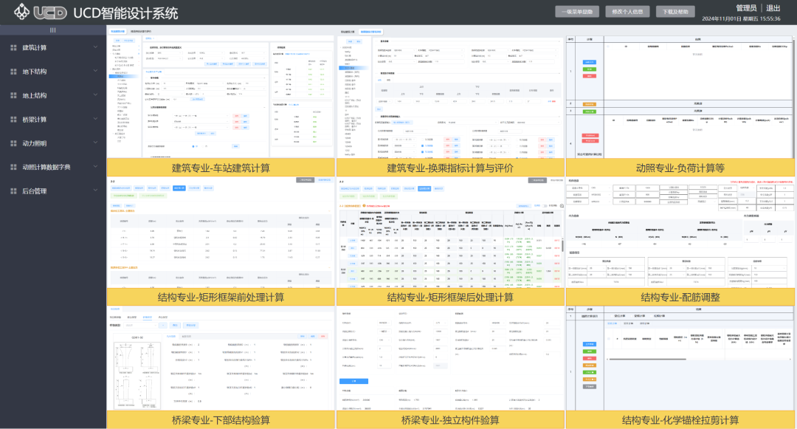The width and height of the screenshot is (797, 429).
Task: Click the grid icon beside 后台管理
Action: (x=13, y=191)
